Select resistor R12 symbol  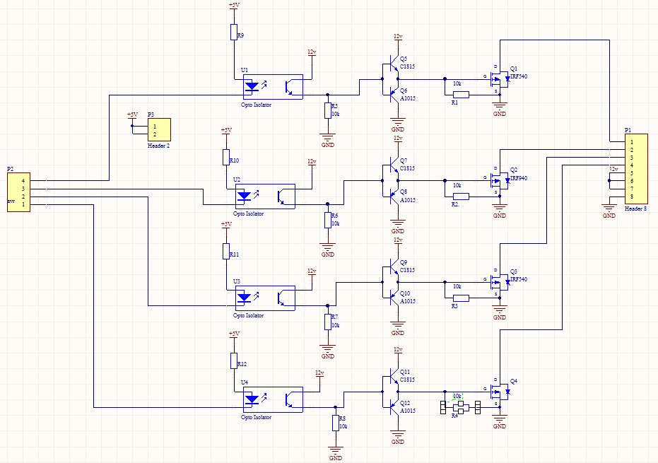point(234,361)
